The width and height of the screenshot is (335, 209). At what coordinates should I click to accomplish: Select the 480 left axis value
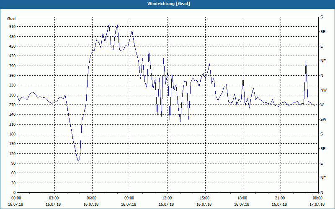(x=12, y=37)
